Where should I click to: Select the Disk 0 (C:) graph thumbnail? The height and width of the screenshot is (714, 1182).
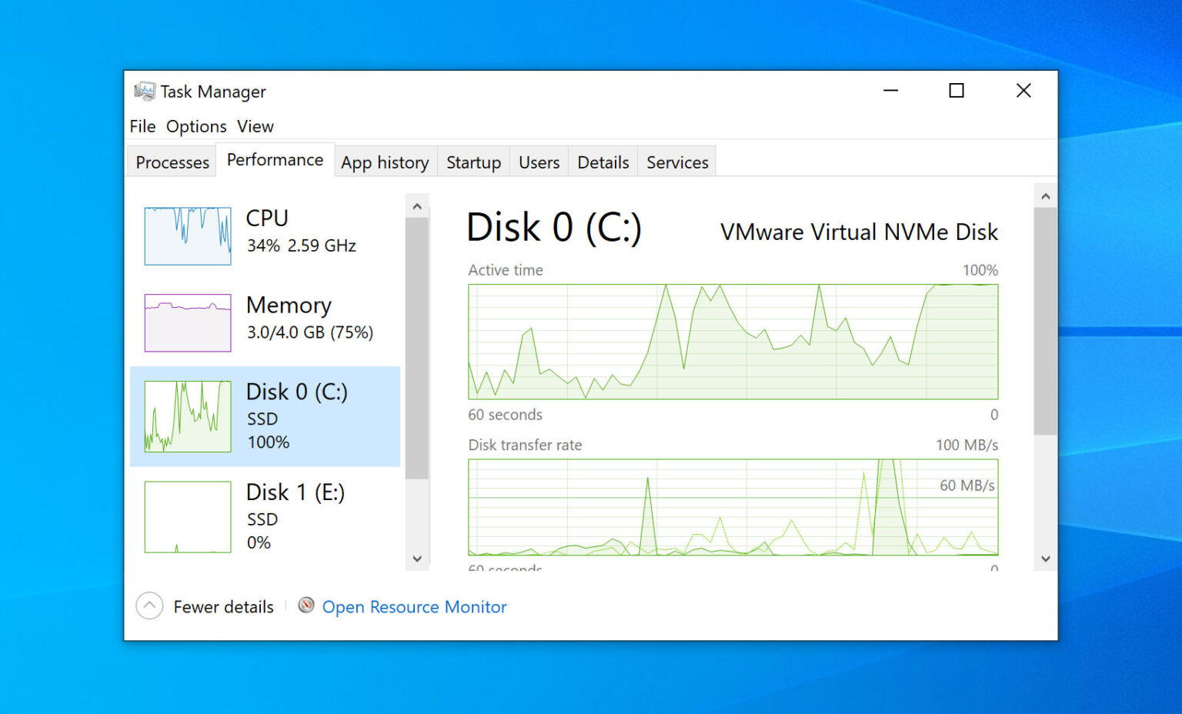click(x=186, y=416)
